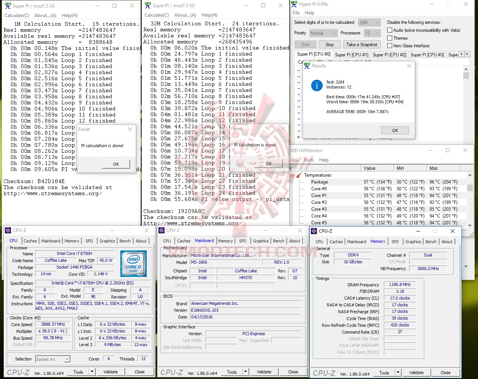
Task: Open Calculate(C) menu in 1M Super PI
Action: [x=17, y=16]
